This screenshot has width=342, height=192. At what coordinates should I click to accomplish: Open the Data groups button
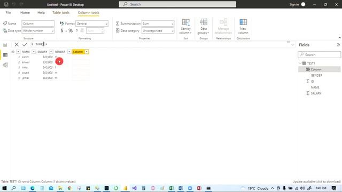(x=204, y=26)
